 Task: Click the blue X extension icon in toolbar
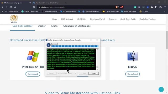(x=148, y=7)
